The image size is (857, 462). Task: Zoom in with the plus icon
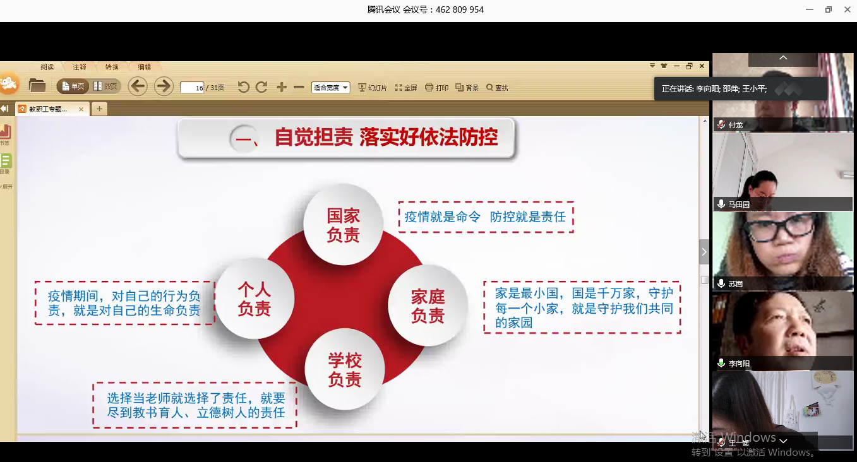282,87
